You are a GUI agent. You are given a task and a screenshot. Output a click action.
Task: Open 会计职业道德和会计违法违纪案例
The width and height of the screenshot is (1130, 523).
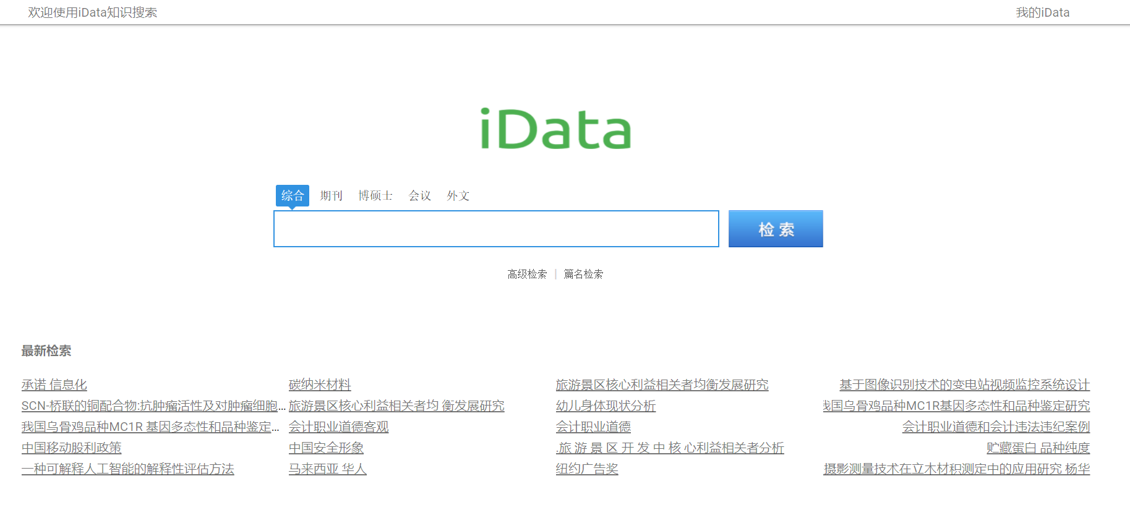tap(996, 427)
